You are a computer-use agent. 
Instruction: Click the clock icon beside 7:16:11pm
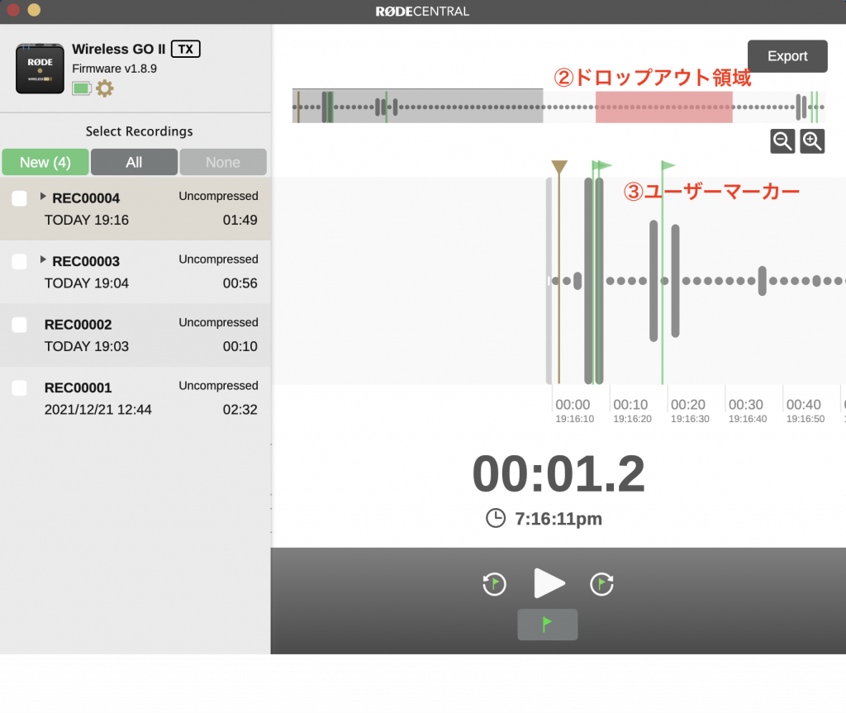coord(496,518)
